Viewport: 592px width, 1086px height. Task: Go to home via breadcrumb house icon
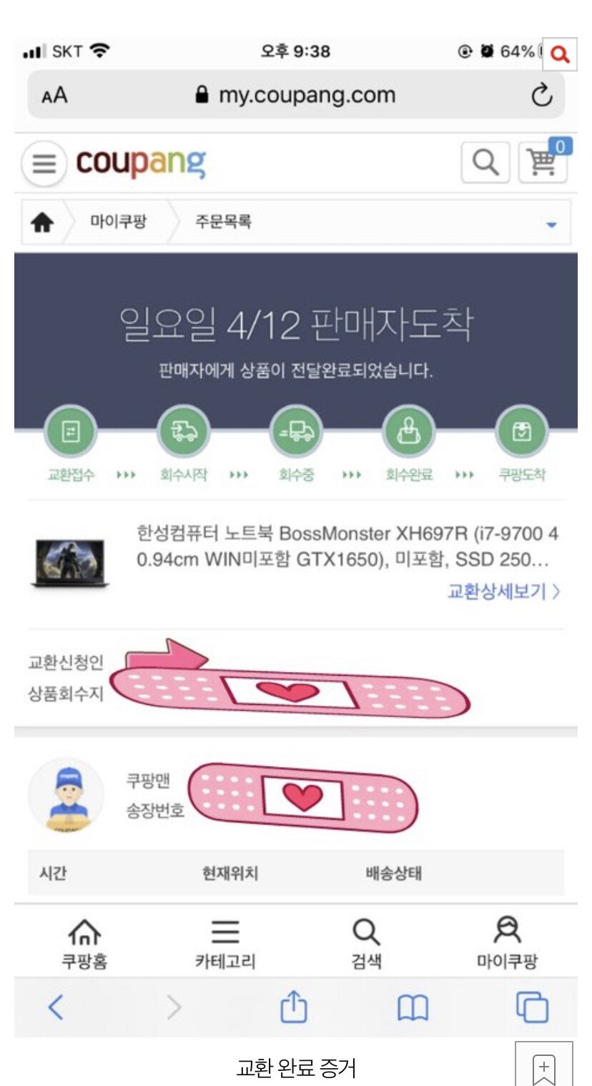42,222
